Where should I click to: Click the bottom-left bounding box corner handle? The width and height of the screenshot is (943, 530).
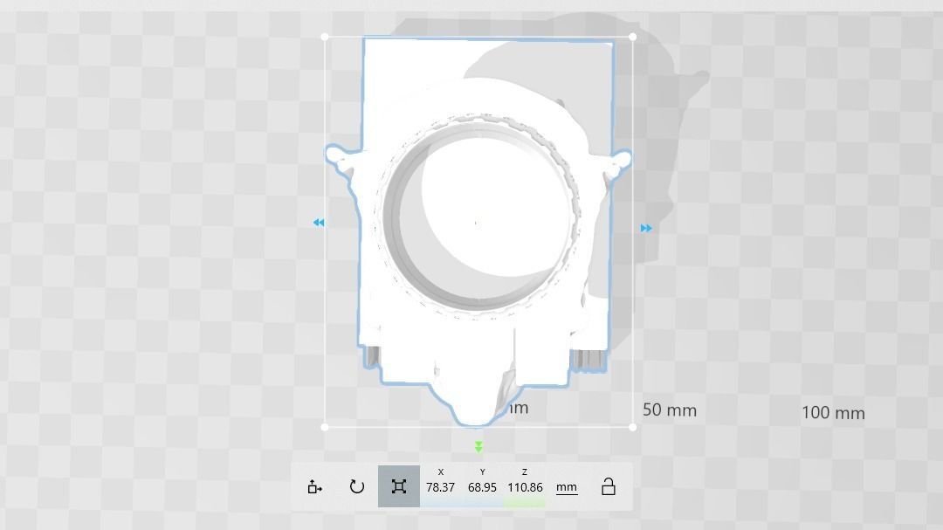click(325, 427)
